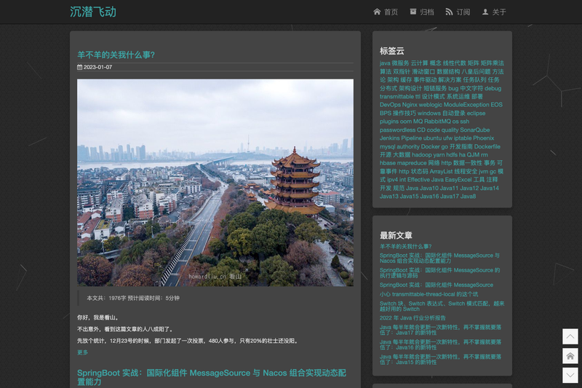Image resolution: width=582 pixels, height=388 pixels.
Task: Select the Java8 tag
Action: click(x=468, y=197)
